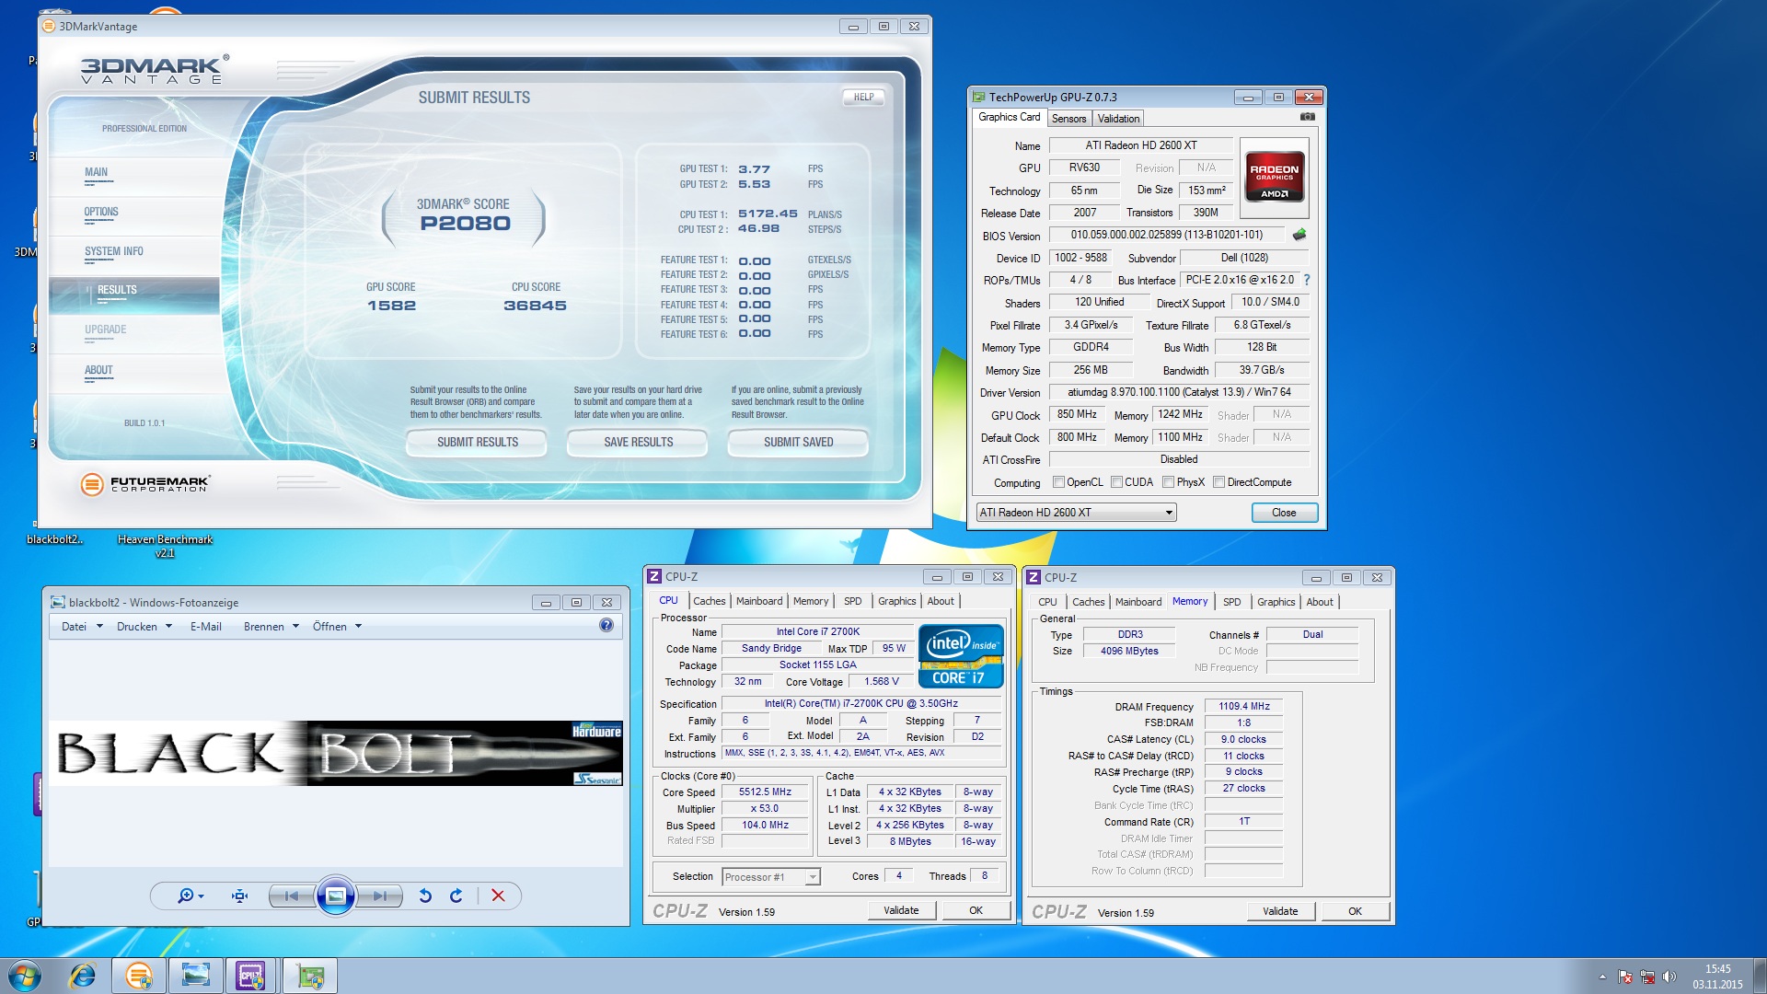Open the Graphics tab in right CPU-Z

click(x=1276, y=602)
